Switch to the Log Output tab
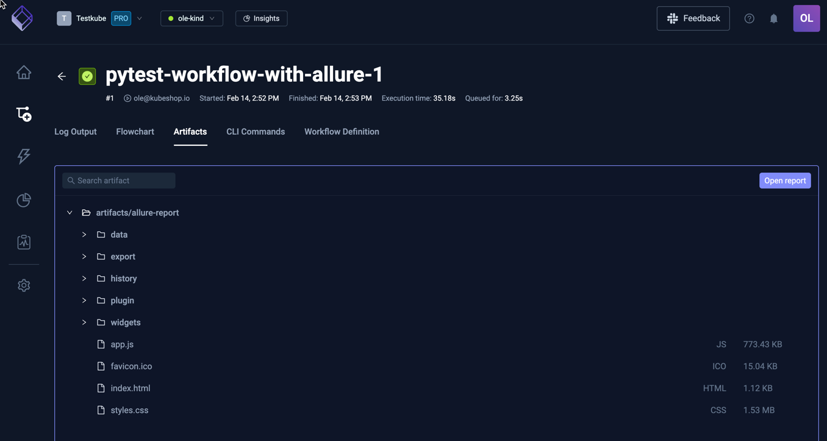Screen dimensions: 827x441 [75, 131]
